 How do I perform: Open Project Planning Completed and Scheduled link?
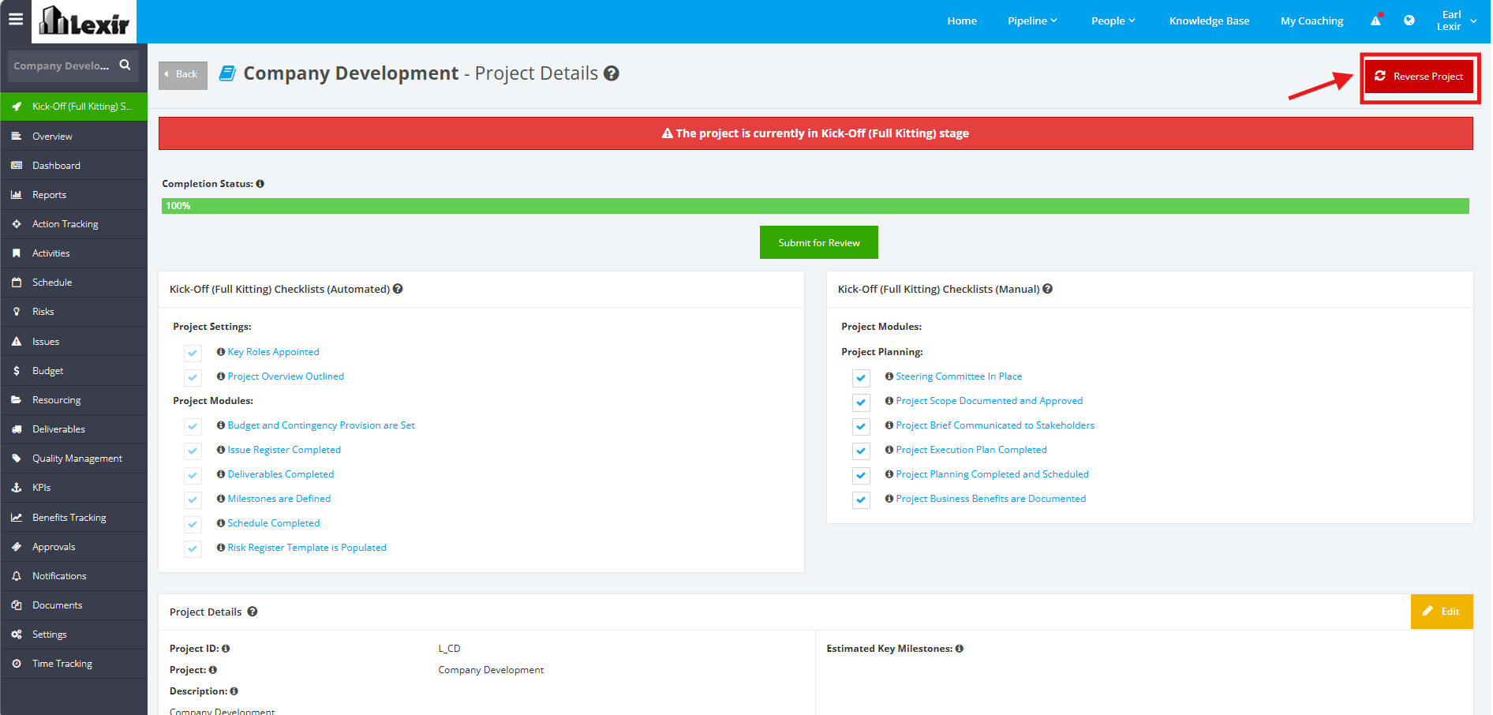point(992,474)
